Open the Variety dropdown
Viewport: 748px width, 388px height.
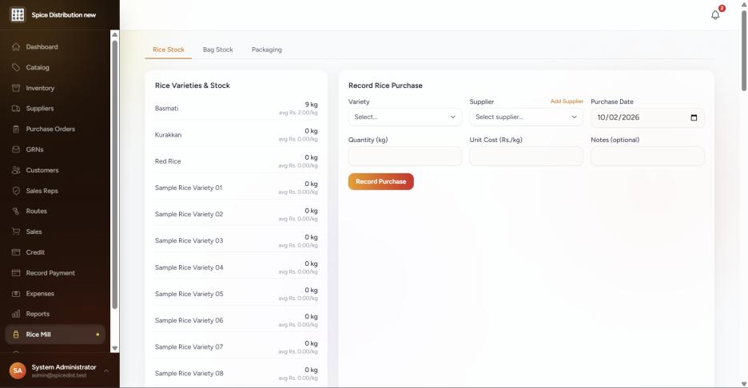point(405,117)
